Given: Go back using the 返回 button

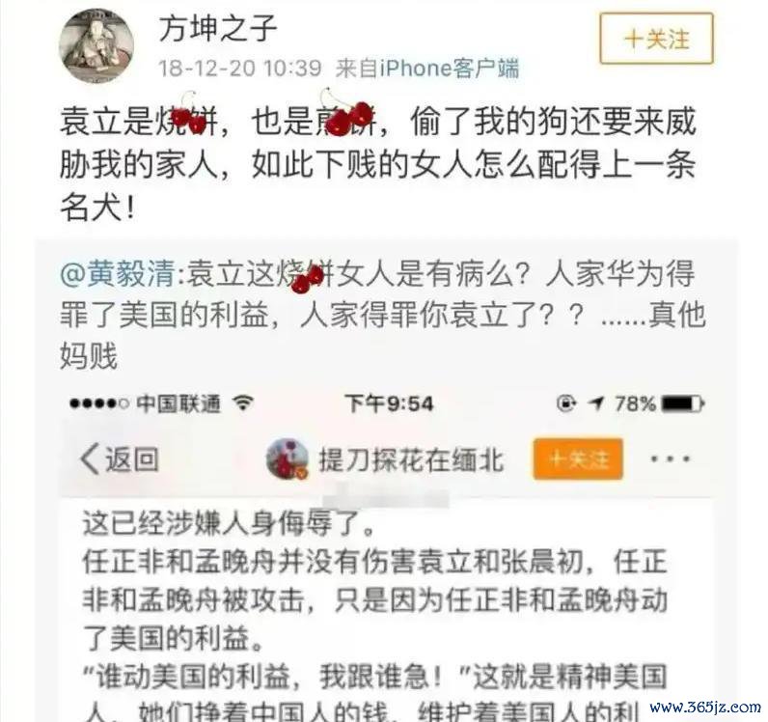Looking at the screenshot, I should coord(119,459).
